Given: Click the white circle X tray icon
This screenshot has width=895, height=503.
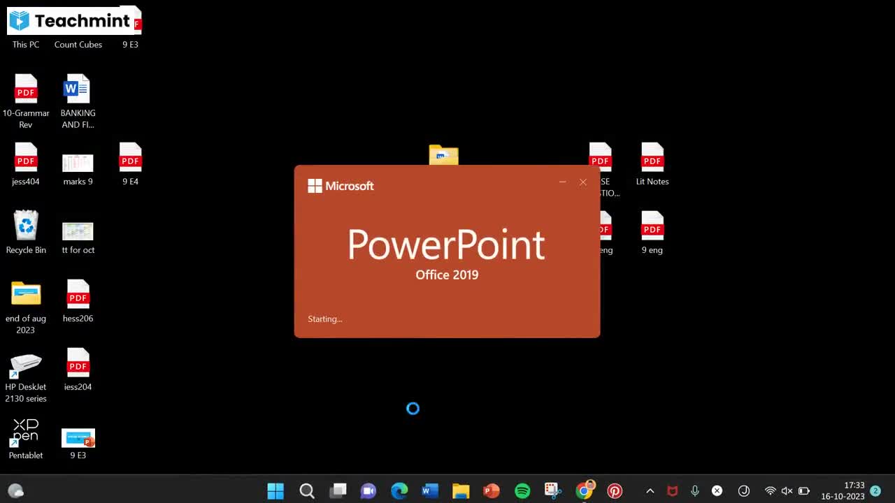Looking at the screenshot, I should point(717,491).
